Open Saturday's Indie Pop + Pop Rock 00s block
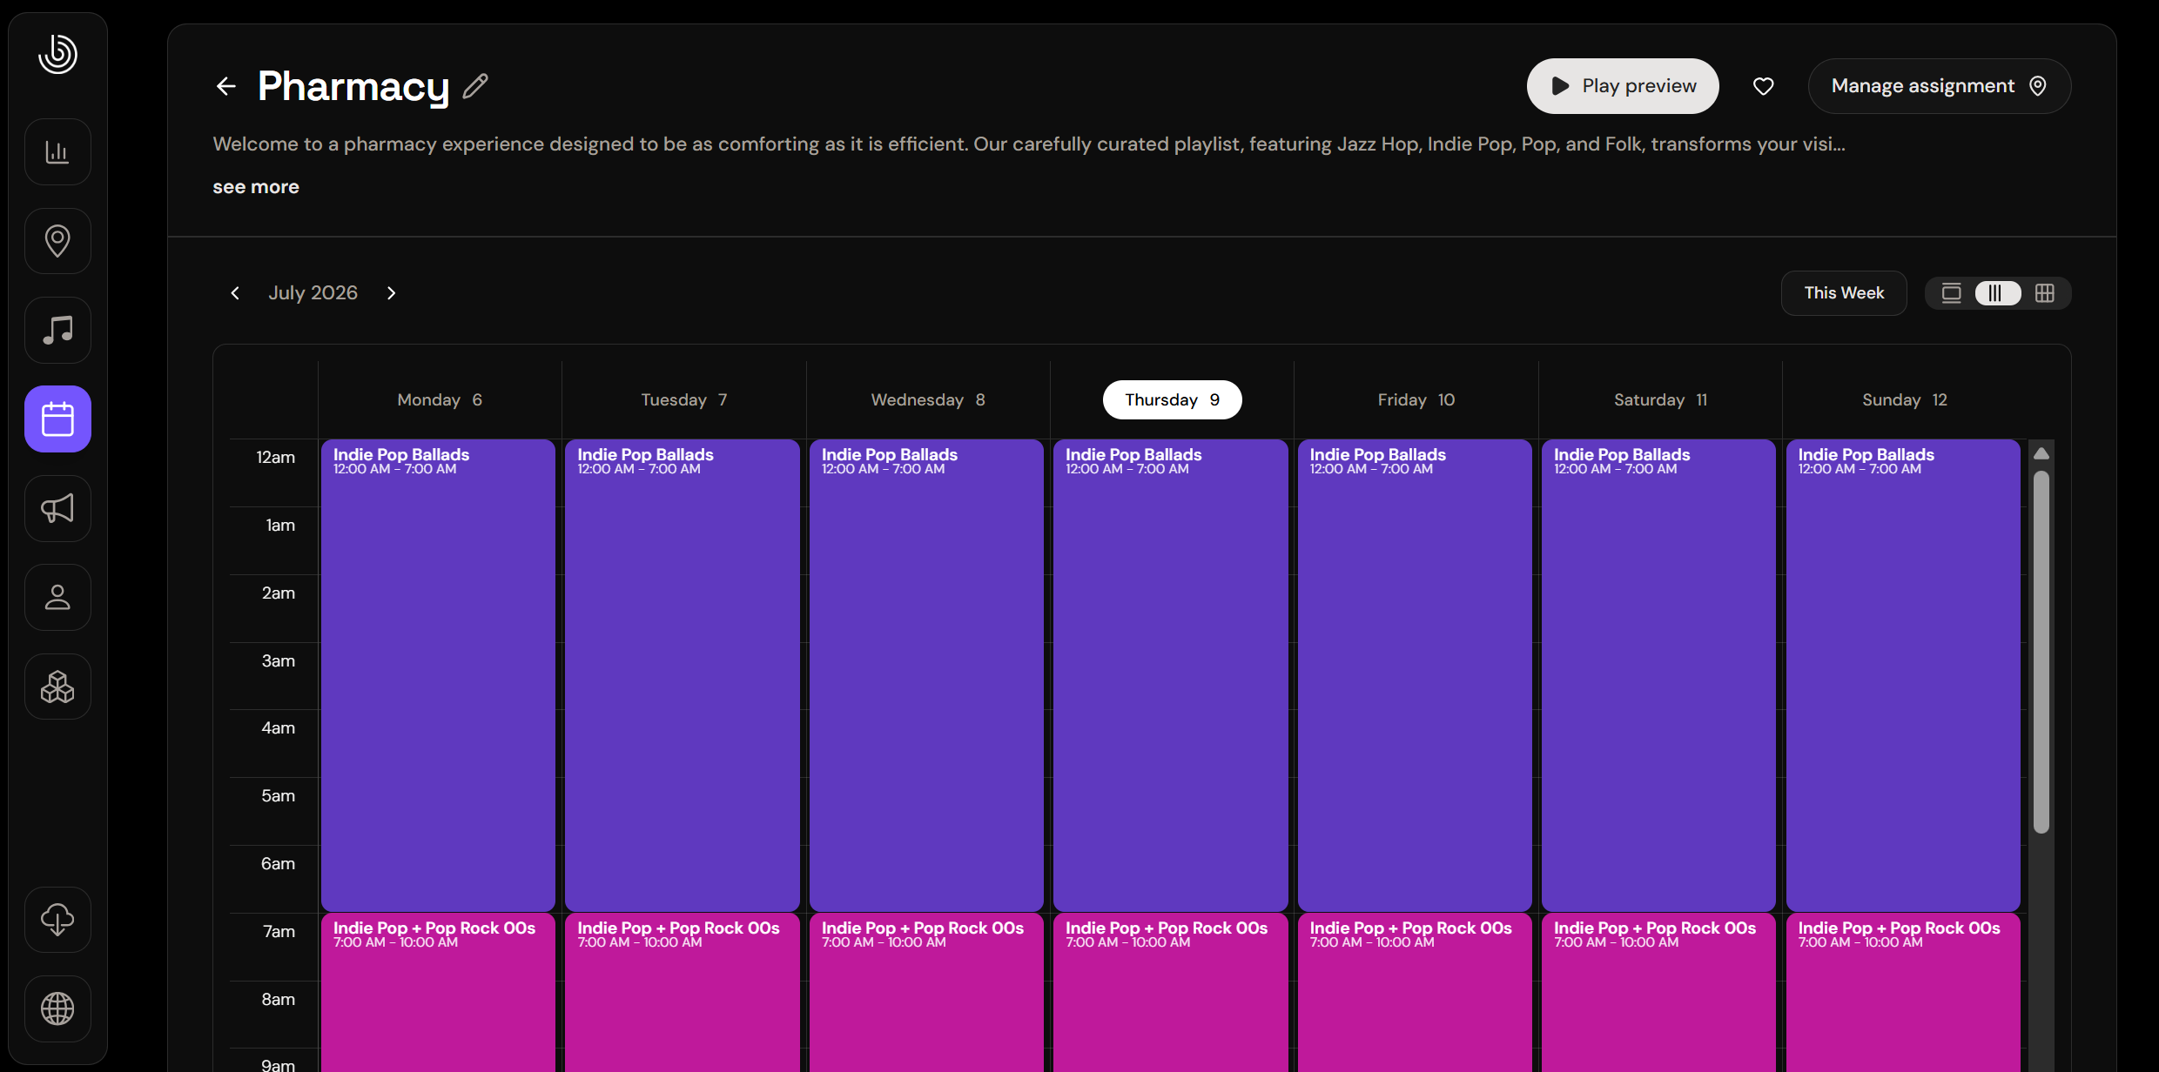Image resolution: width=2159 pixels, height=1072 pixels. tap(1658, 993)
